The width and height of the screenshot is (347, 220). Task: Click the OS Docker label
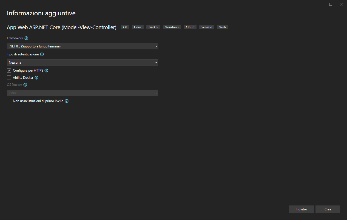tap(15, 85)
